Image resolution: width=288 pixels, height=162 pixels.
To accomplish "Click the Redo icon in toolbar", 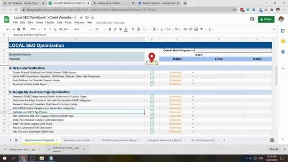I will pyautogui.click(x=13, y=29).
